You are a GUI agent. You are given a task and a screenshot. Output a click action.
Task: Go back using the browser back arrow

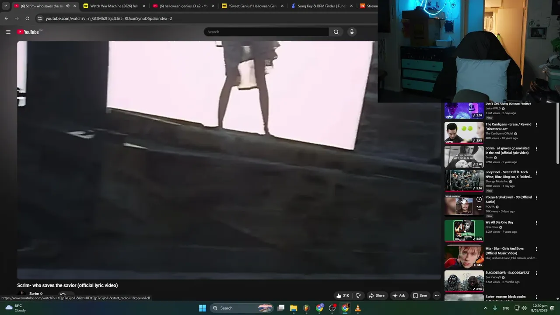tap(6, 18)
